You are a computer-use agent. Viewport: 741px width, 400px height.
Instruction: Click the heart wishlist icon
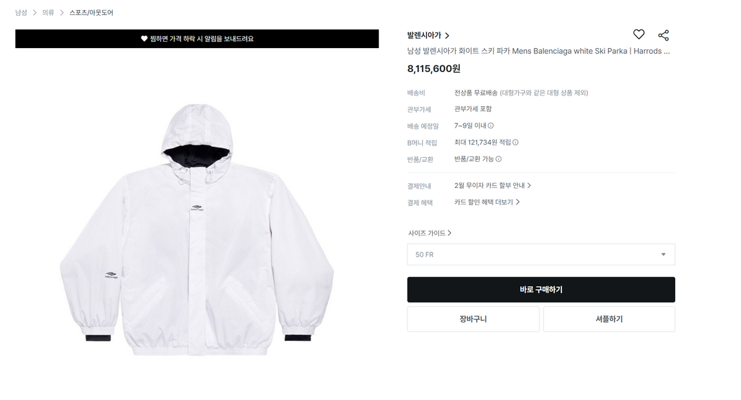click(x=639, y=34)
